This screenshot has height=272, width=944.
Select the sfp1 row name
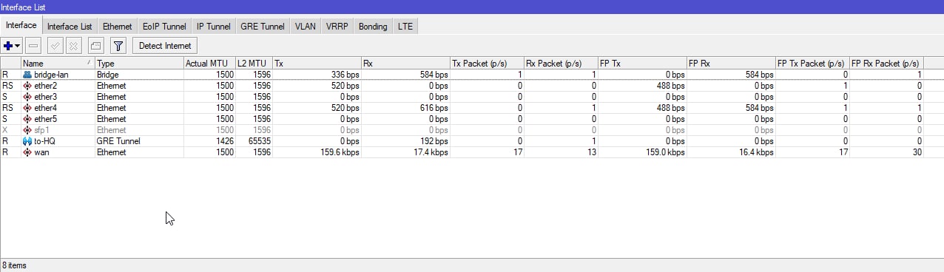click(x=41, y=130)
